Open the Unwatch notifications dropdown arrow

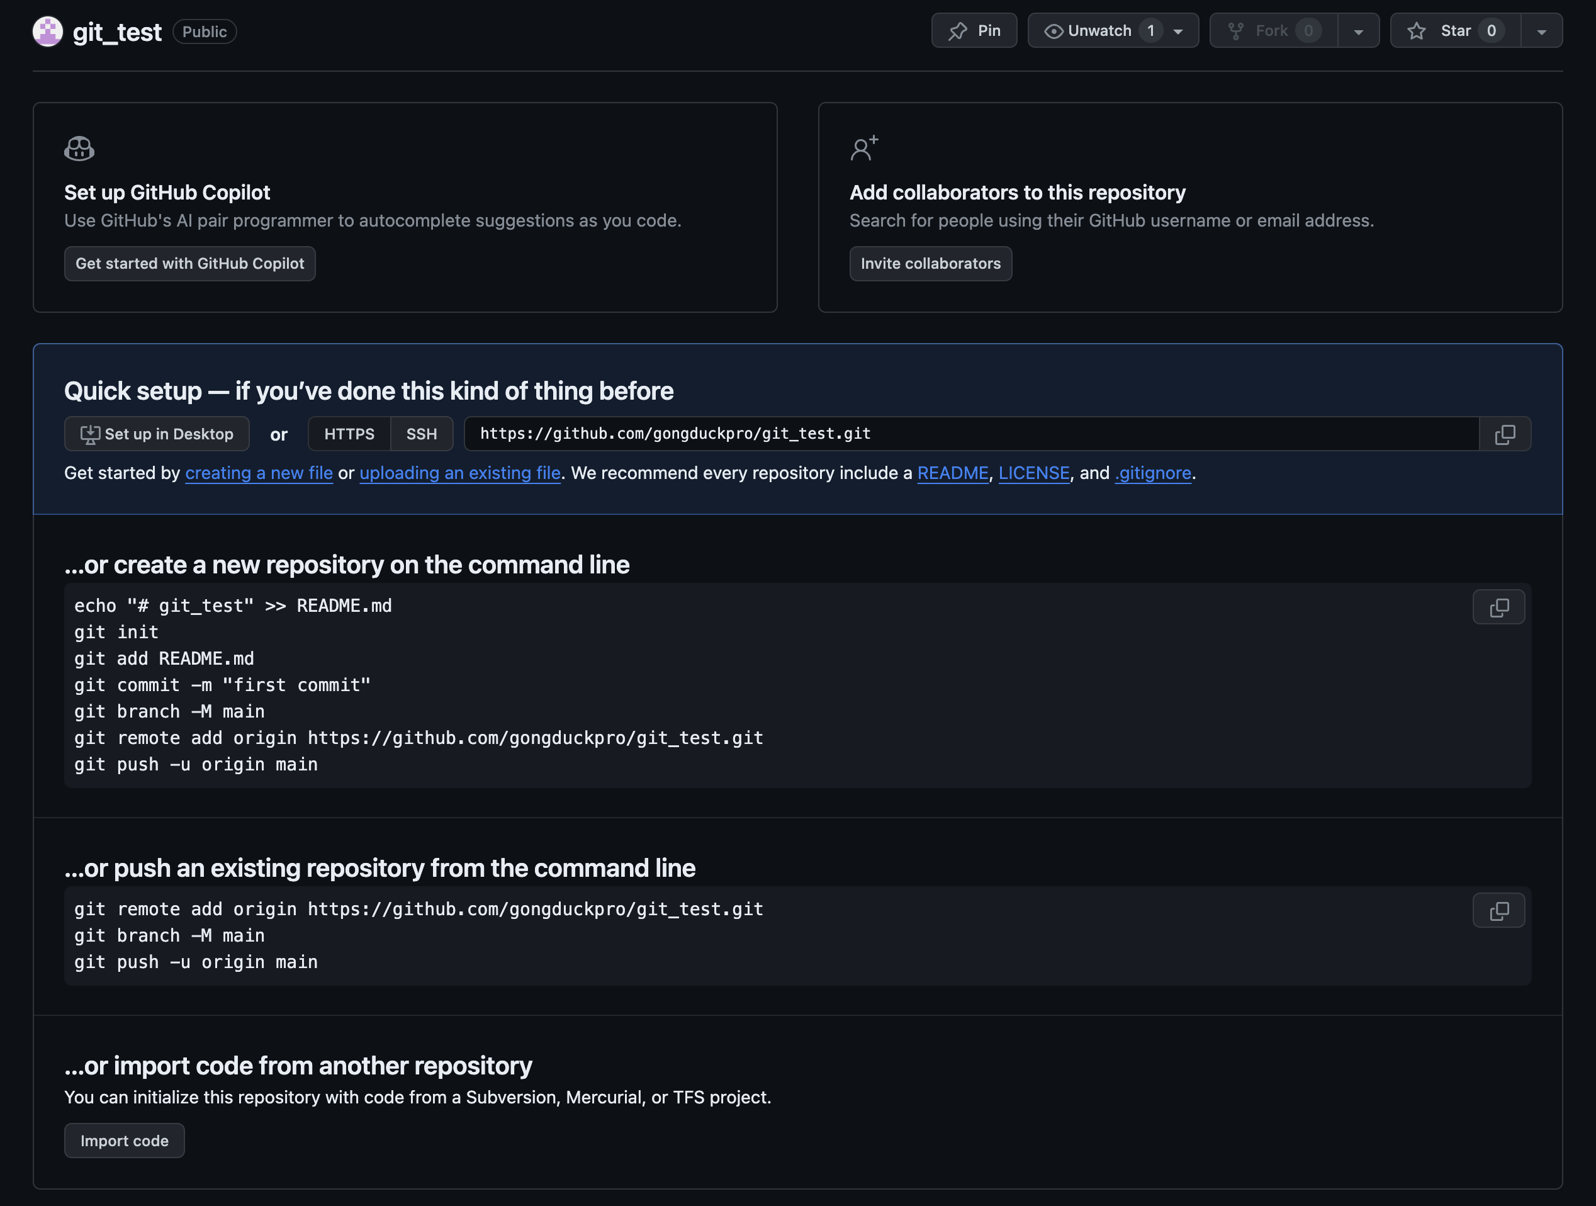click(x=1178, y=31)
